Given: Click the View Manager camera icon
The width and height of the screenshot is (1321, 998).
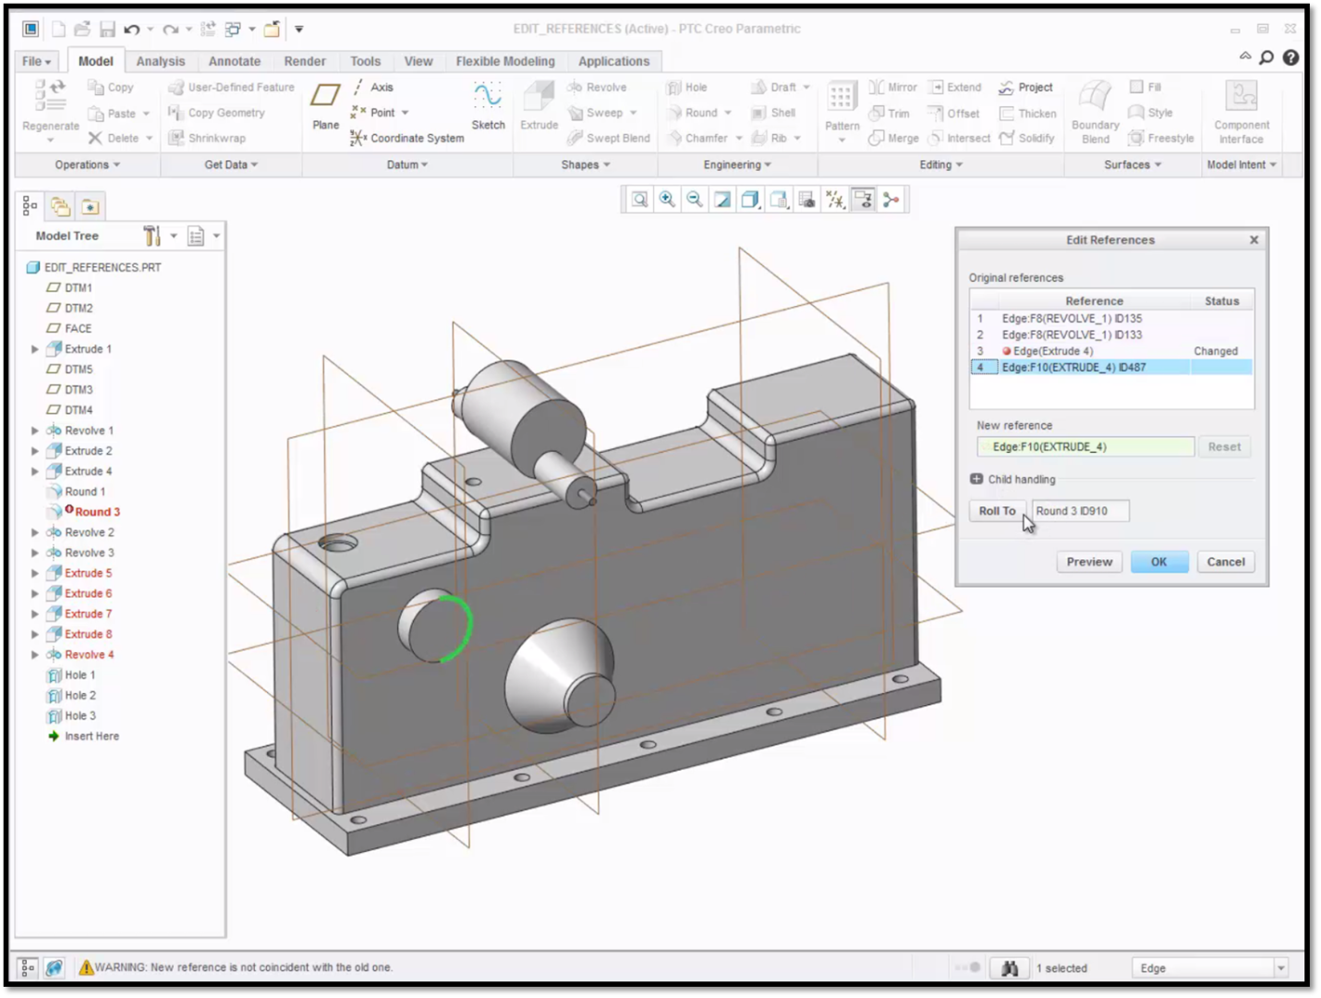Looking at the screenshot, I should point(806,200).
